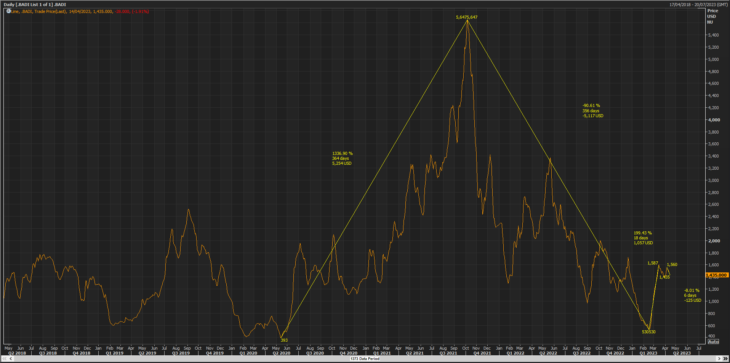Select the 393 low point label
This screenshot has height=363, width=730.
[284, 340]
